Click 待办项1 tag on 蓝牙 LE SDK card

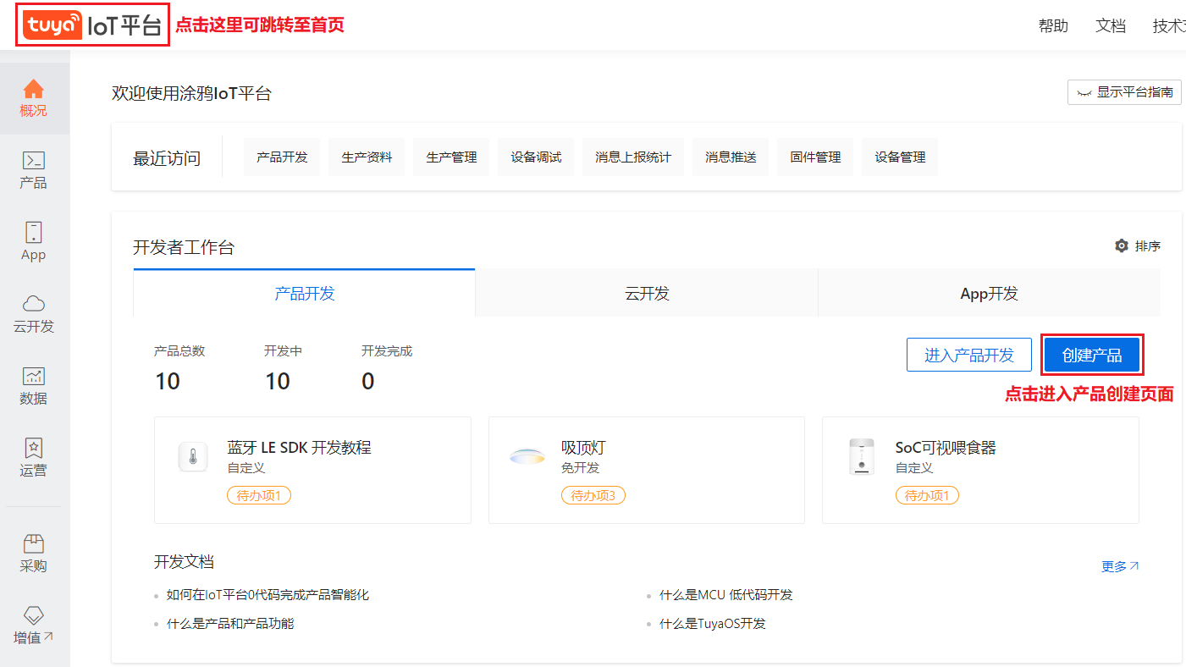click(x=259, y=495)
